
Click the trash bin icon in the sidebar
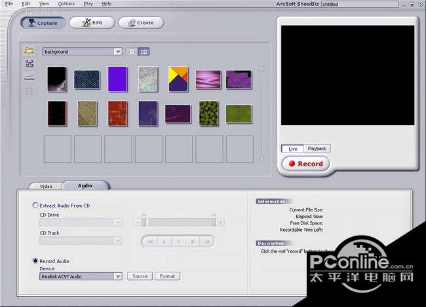pyautogui.click(x=29, y=91)
